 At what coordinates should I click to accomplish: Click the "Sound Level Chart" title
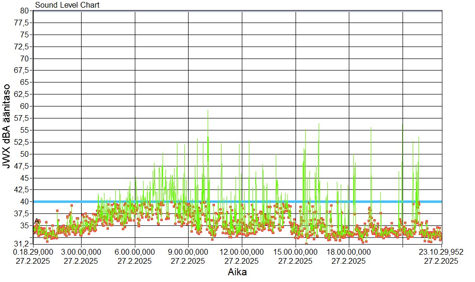tap(67, 5)
